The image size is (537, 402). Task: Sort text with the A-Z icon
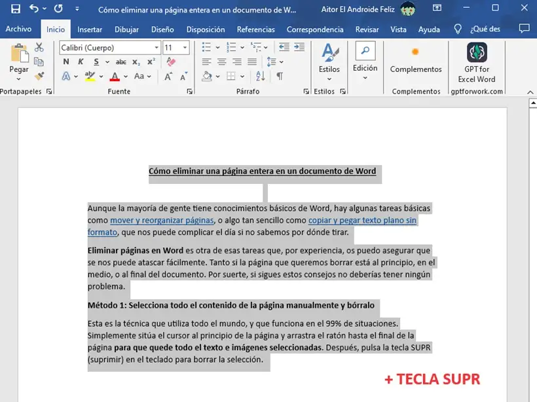pyautogui.click(x=260, y=76)
